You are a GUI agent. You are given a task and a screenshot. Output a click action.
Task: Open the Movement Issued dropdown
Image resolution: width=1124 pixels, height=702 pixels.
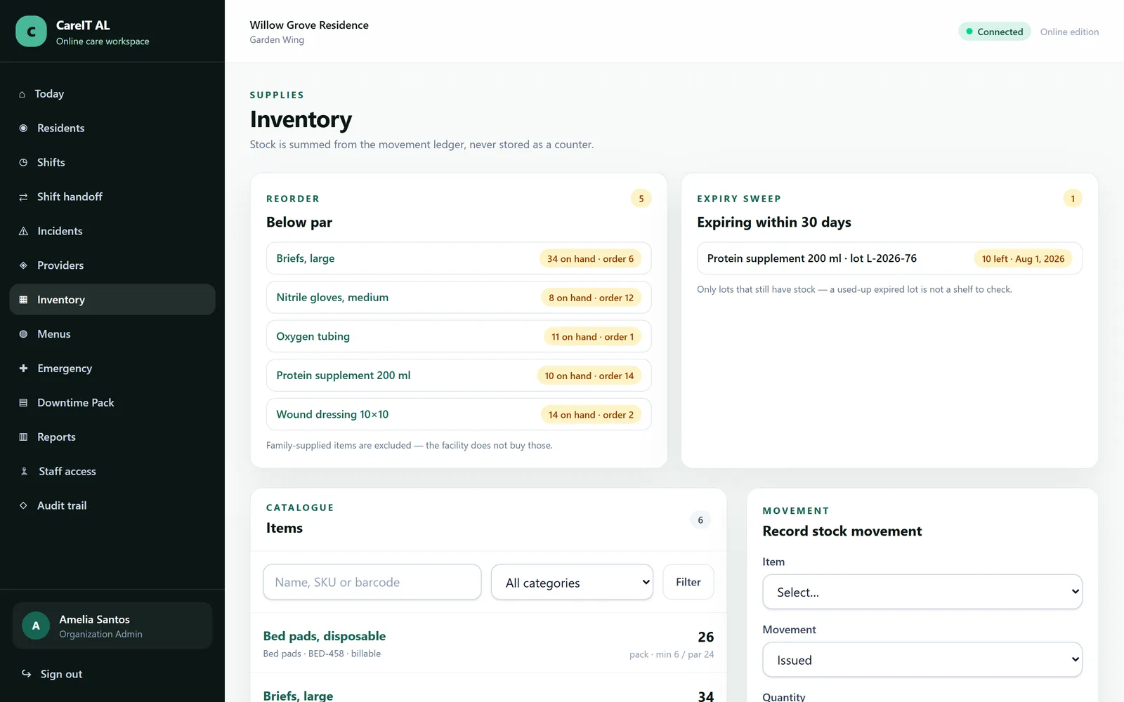(922, 660)
